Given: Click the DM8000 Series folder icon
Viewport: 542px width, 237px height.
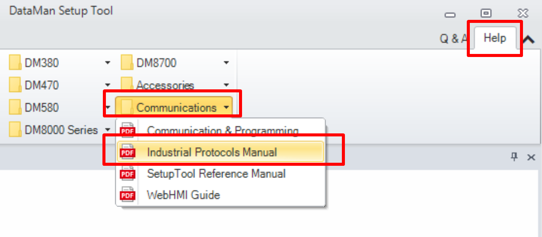Looking at the screenshot, I should 15,129.
